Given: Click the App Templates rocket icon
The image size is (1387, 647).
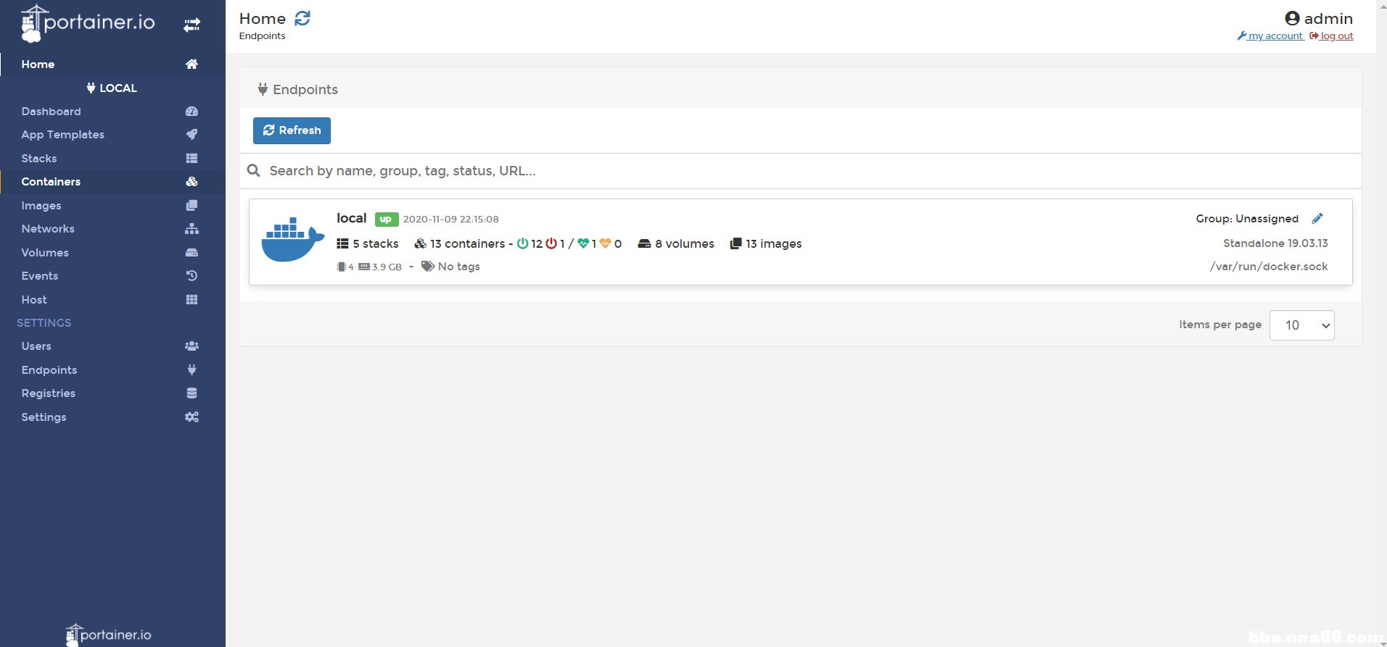Looking at the screenshot, I should point(192,135).
